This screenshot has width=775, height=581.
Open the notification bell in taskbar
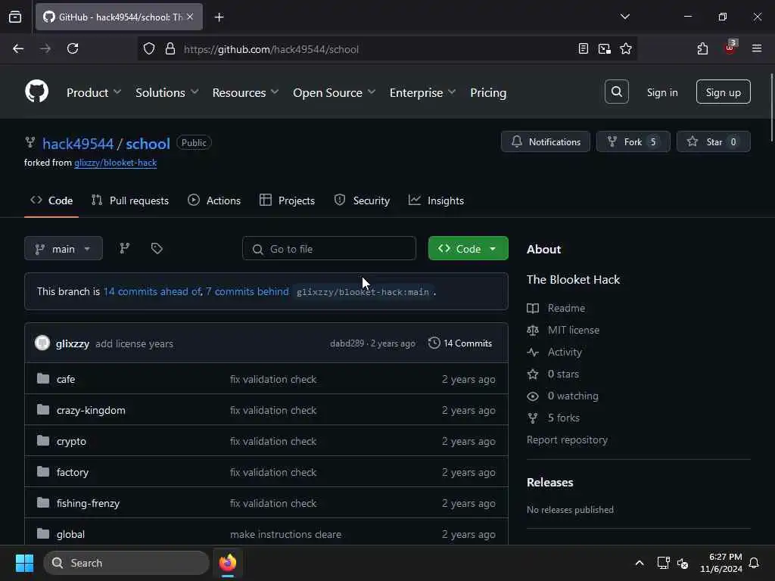click(755, 563)
